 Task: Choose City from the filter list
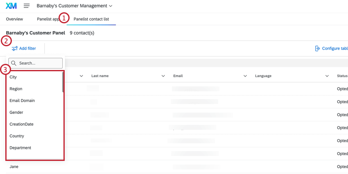[x=34, y=77]
